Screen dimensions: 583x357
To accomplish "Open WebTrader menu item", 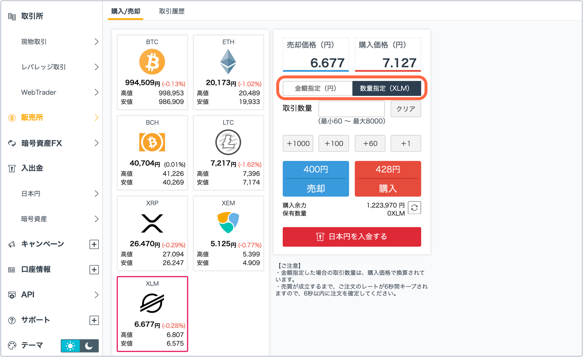I will pos(39,93).
